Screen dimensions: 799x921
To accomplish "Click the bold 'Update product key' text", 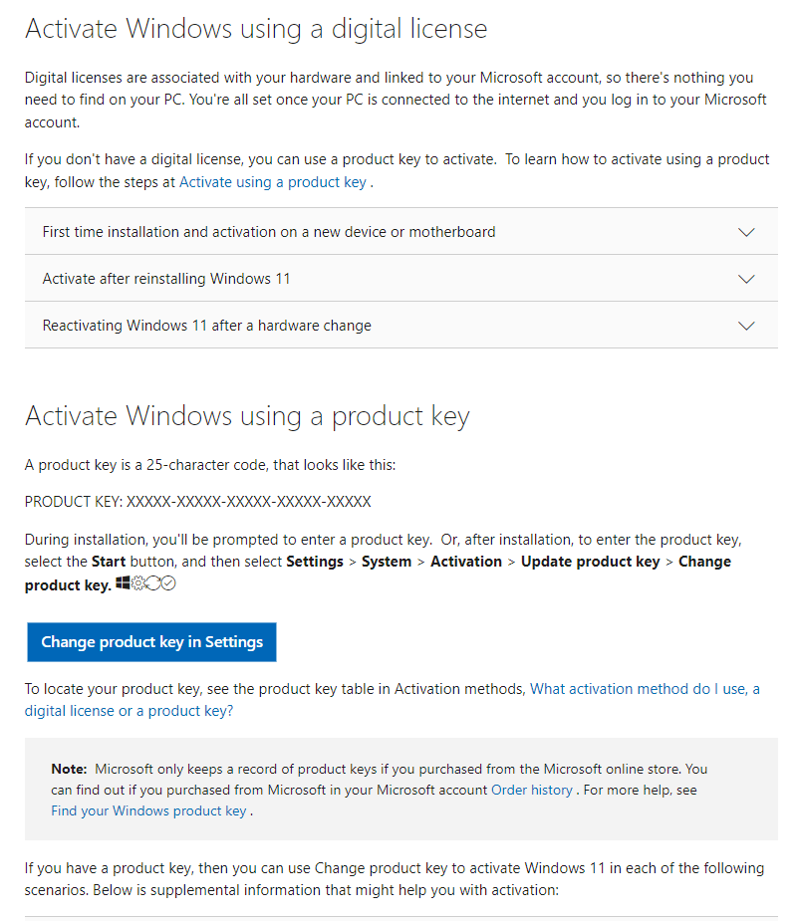I will pyautogui.click(x=590, y=562).
